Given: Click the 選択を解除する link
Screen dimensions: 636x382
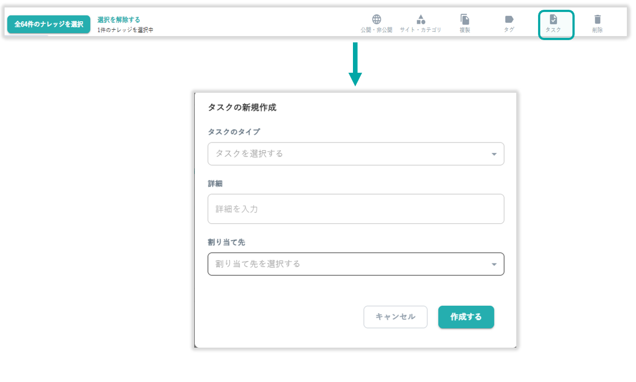Looking at the screenshot, I should [119, 19].
